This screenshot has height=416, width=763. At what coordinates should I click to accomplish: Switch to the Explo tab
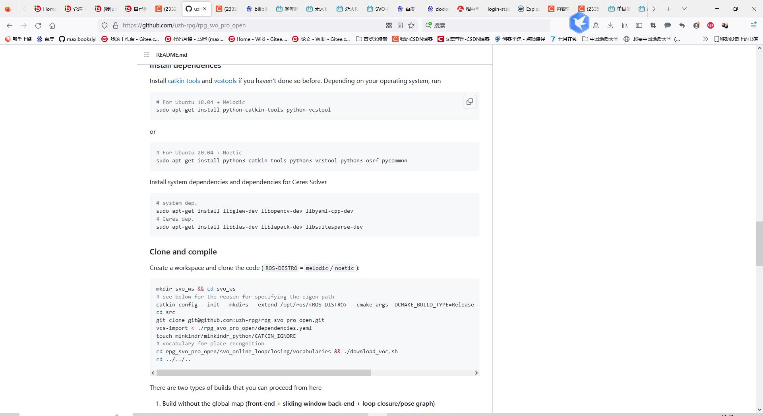tap(528, 9)
